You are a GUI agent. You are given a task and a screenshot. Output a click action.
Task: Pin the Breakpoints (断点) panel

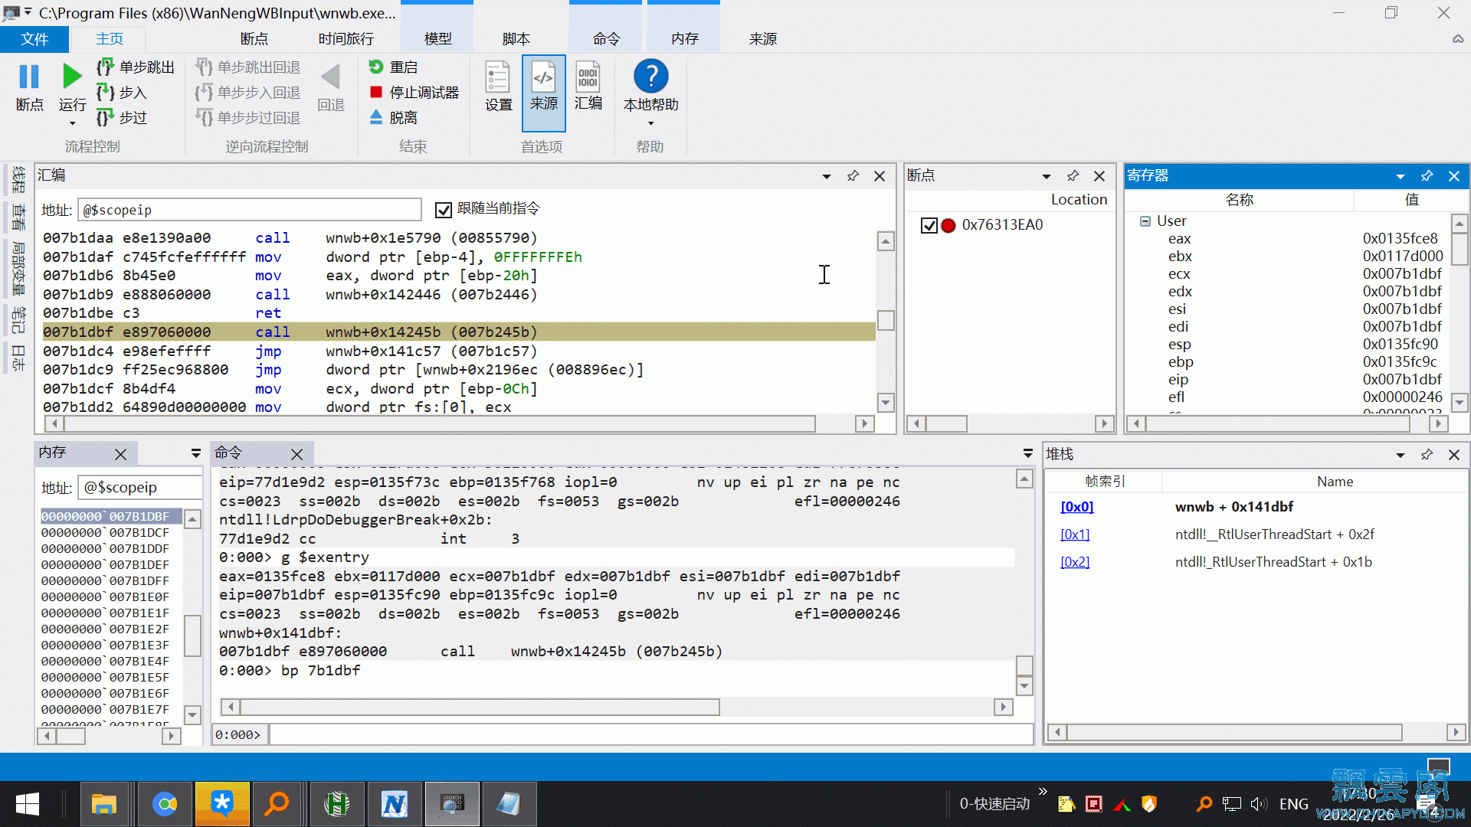[1073, 176]
